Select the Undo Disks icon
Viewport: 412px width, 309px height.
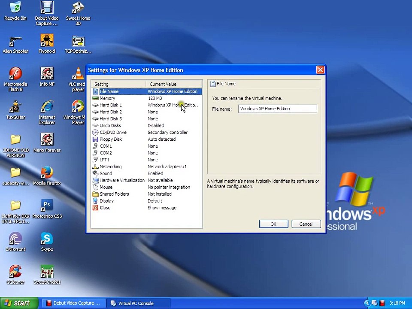[x=95, y=126]
